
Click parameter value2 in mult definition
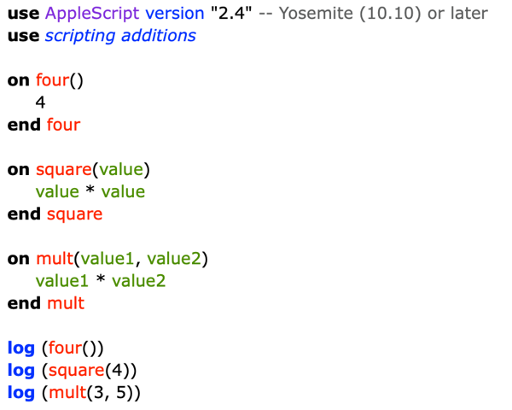point(174,258)
